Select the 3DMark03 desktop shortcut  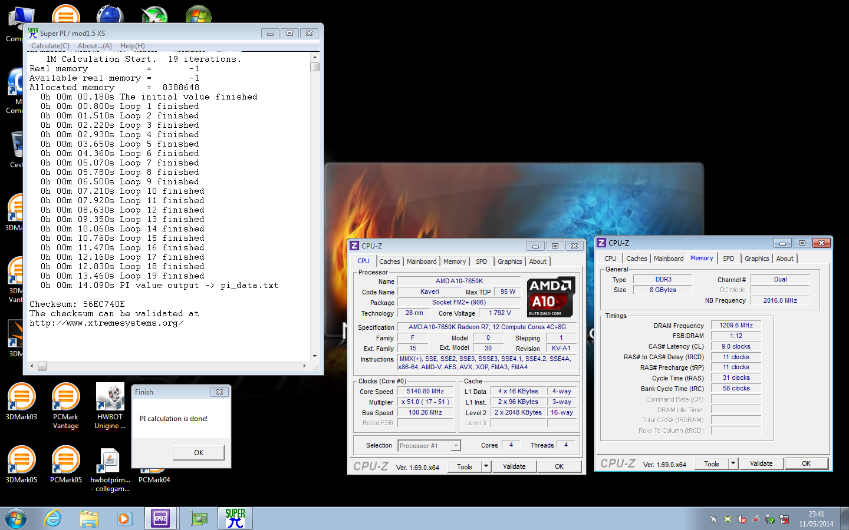[21, 402]
